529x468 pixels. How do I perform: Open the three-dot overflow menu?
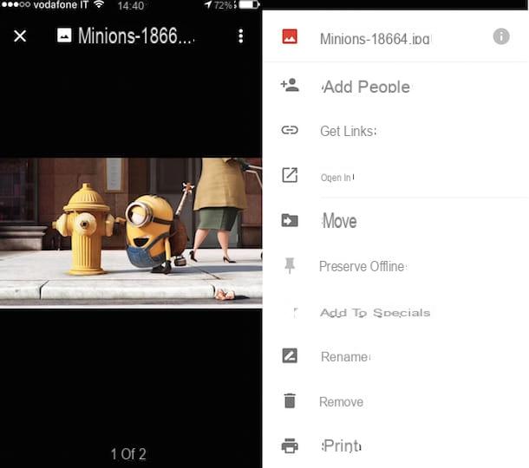pos(240,36)
